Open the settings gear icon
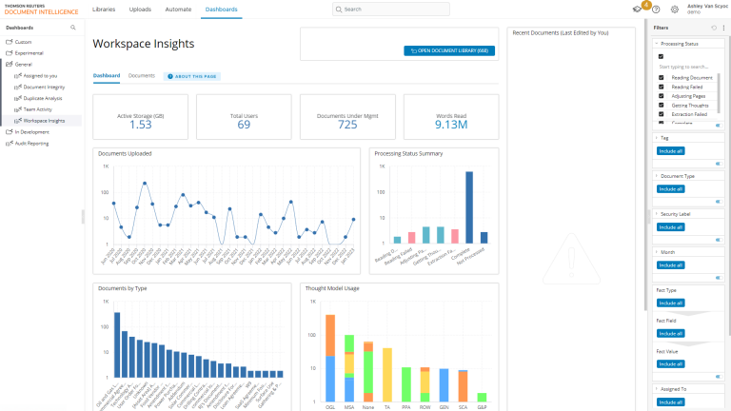Viewport: 731px width, 411px height. 674,10
